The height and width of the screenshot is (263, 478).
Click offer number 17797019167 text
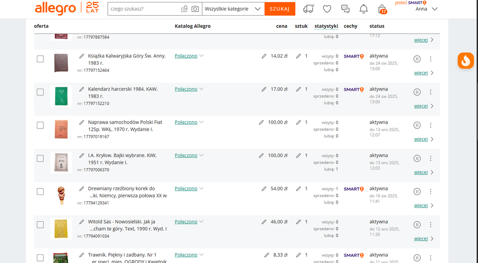[96, 137]
